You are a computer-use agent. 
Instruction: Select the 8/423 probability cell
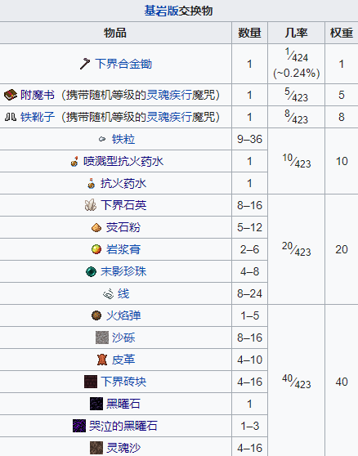pos(296,117)
